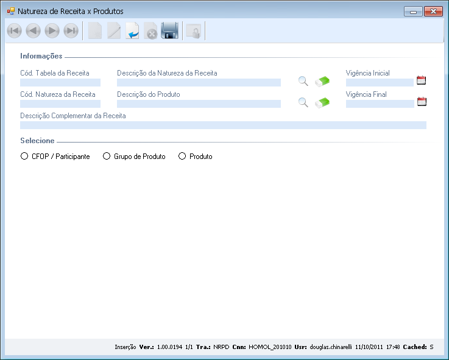Click transaction code NRPD in status bar
The height and width of the screenshot is (360, 449).
221,347
